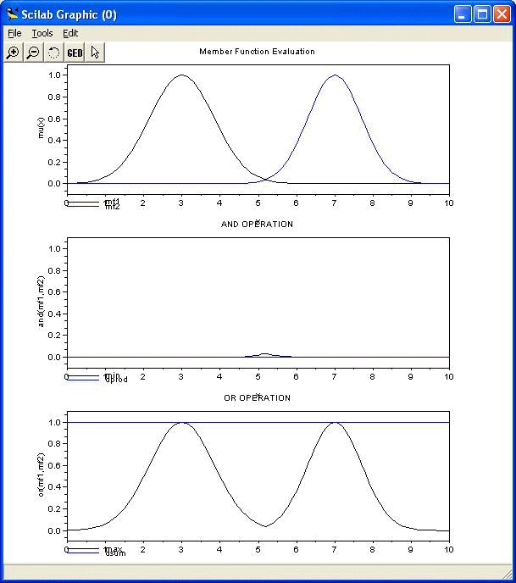The image size is (516, 583).
Task: Open the Edit menu
Action: tap(70, 33)
